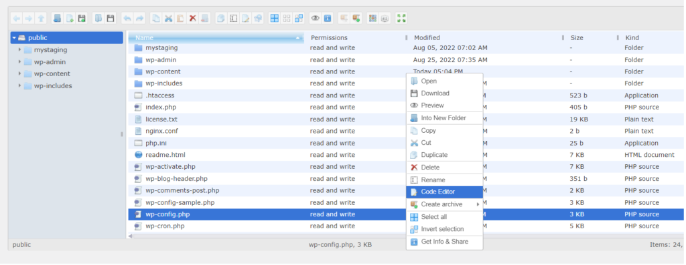
Task: Click the upload files floppy icon
Action: click(82, 18)
